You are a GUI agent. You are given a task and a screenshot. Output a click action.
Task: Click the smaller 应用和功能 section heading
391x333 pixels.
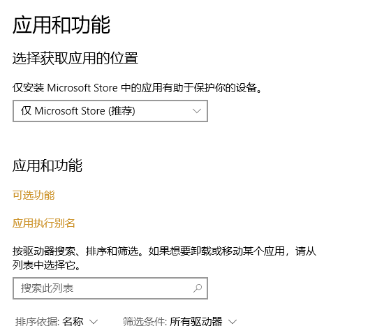point(47,165)
